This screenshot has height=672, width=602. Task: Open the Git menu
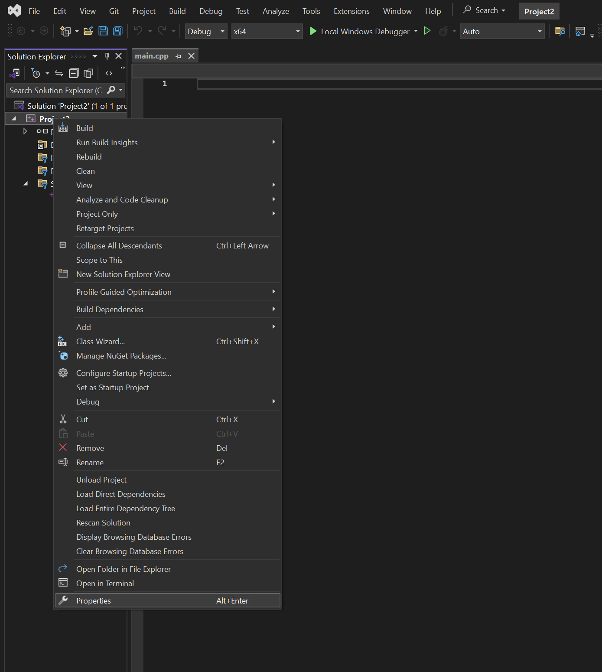click(x=114, y=11)
